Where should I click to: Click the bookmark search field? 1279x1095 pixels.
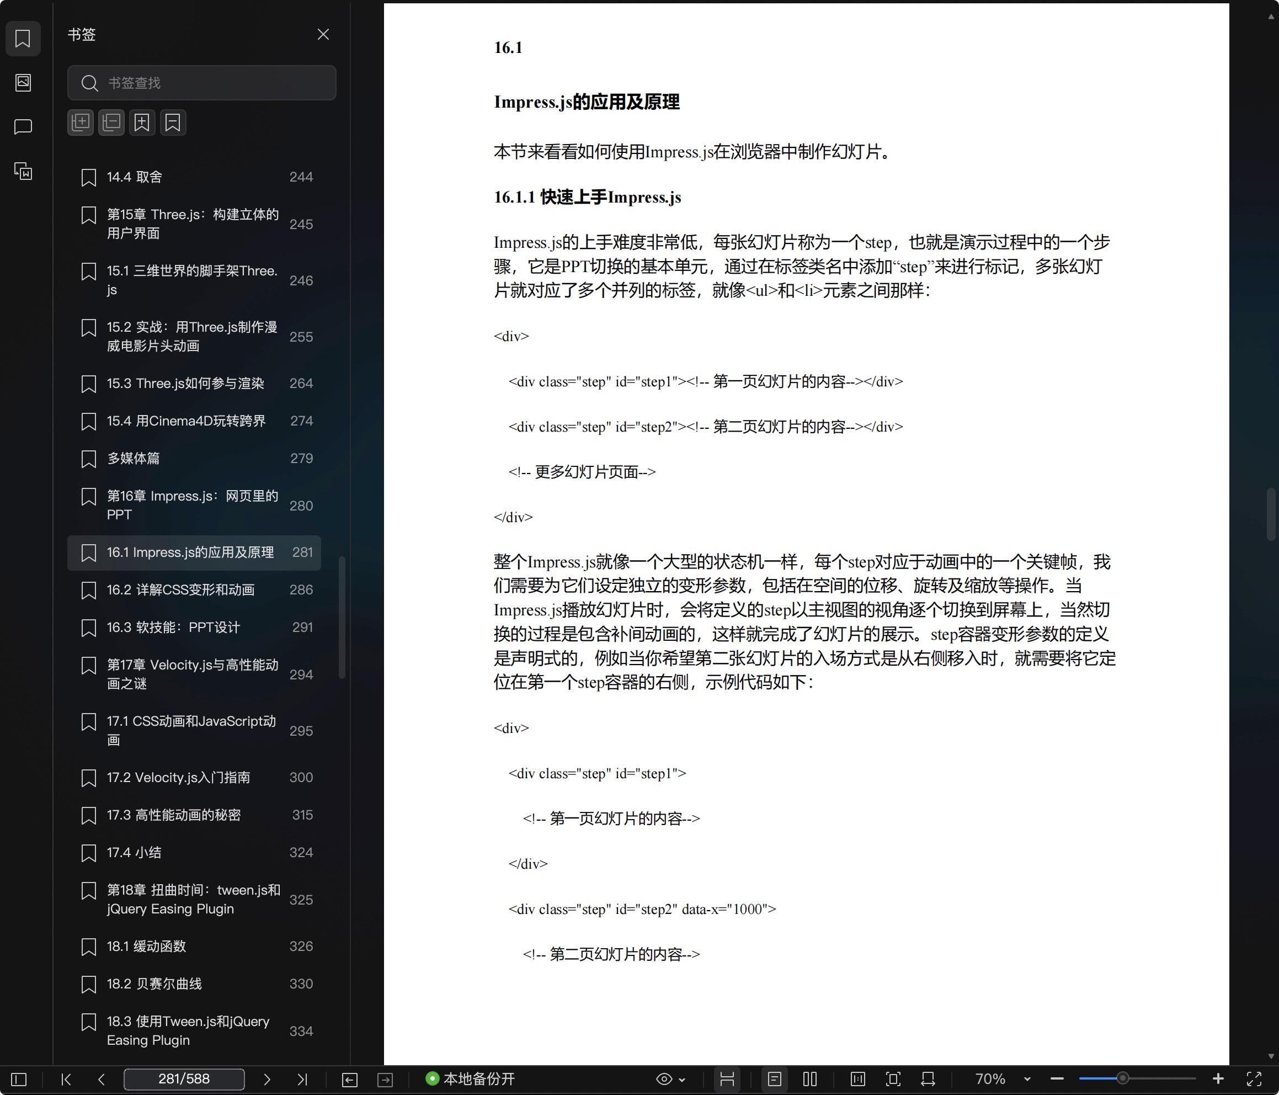point(202,83)
